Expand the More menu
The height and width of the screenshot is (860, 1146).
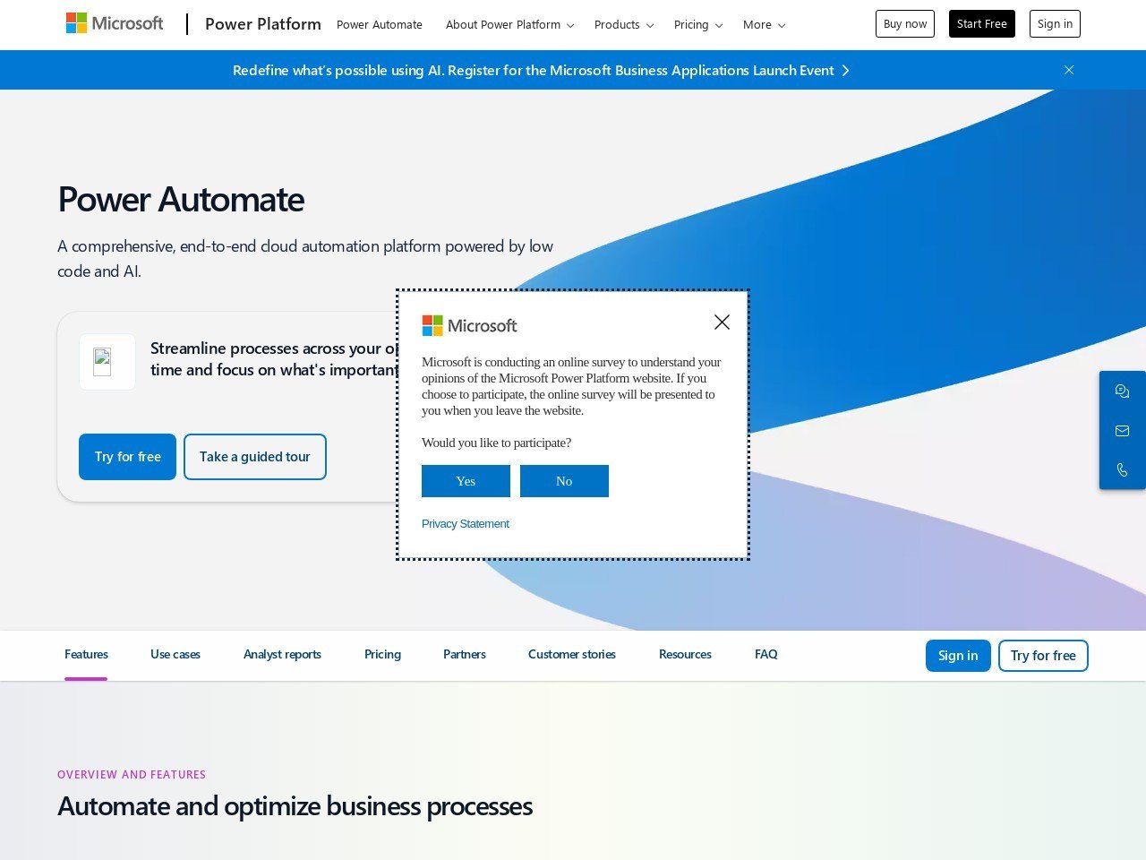(764, 25)
